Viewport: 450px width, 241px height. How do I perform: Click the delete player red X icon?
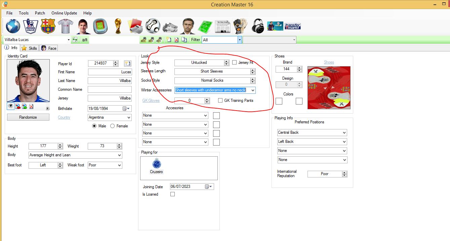(x=176, y=40)
